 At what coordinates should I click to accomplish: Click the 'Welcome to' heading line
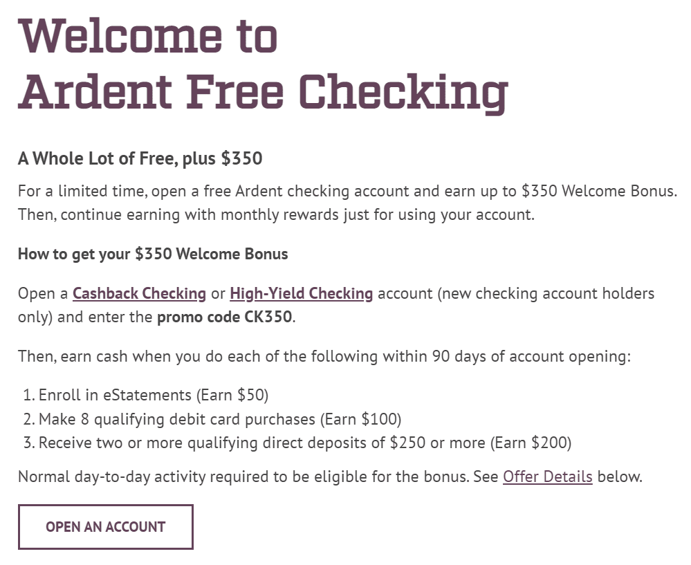tap(147, 36)
